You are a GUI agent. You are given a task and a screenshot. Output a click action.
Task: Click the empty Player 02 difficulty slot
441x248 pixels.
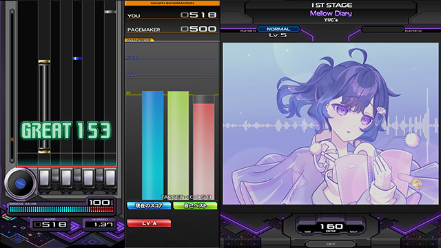point(383,29)
